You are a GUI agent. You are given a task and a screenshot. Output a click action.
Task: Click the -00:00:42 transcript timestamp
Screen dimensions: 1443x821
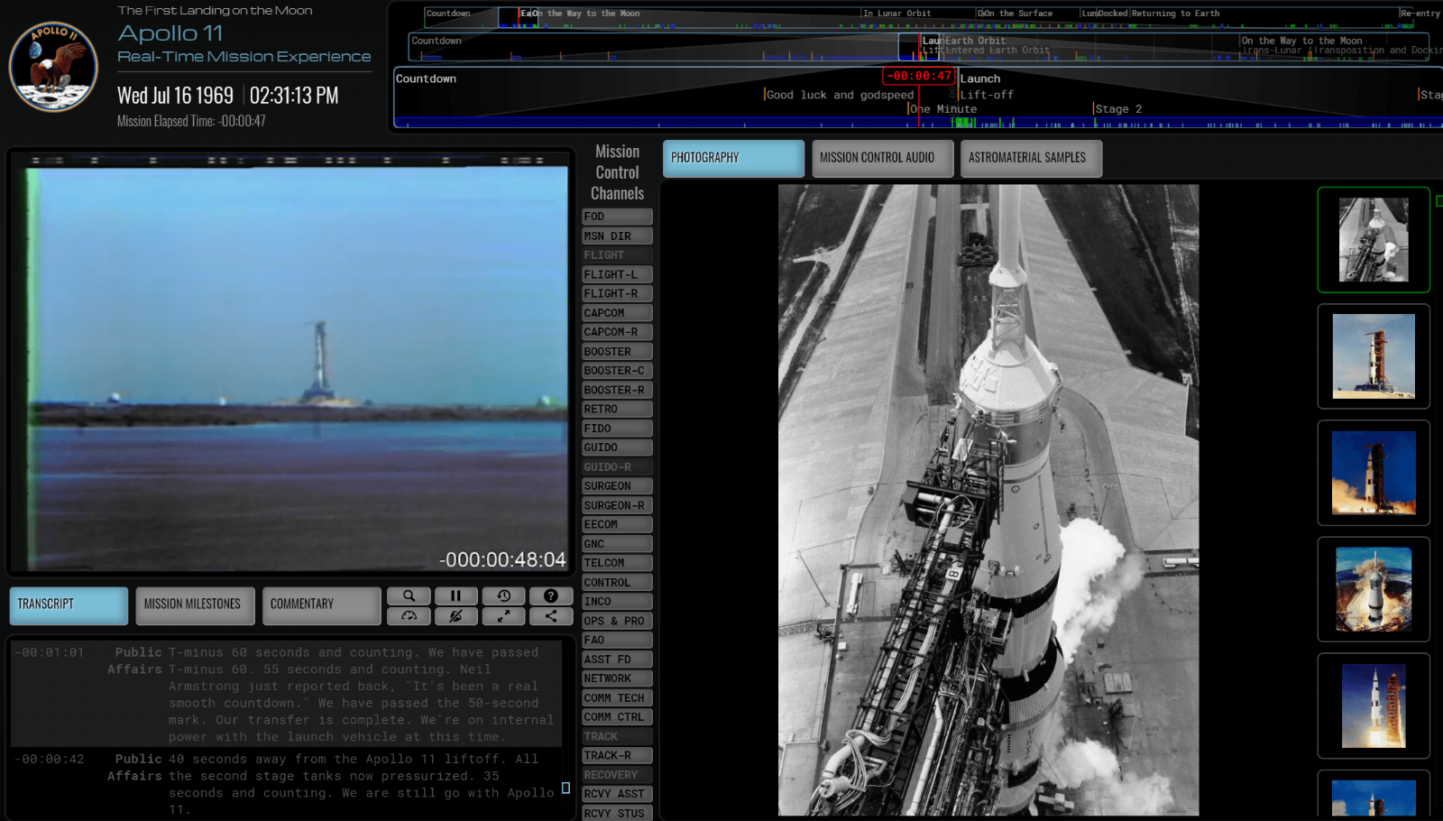coord(50,760)
